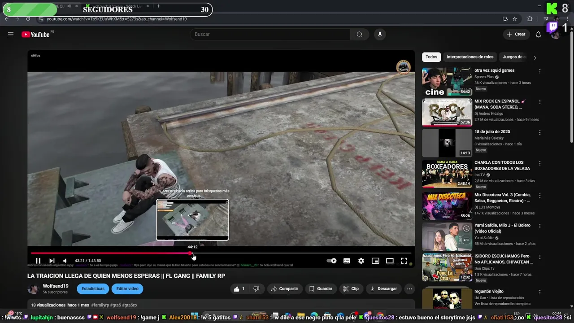Viewport: 574px width, 323px height.
Task: Open options for ISIDORO ESCUCHAMOS video
Action: 540,257
